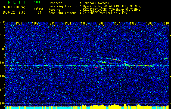The height and width of the screenshot is (109, 171).
Task: Click the kHz axis unit label
Action: 2,22
